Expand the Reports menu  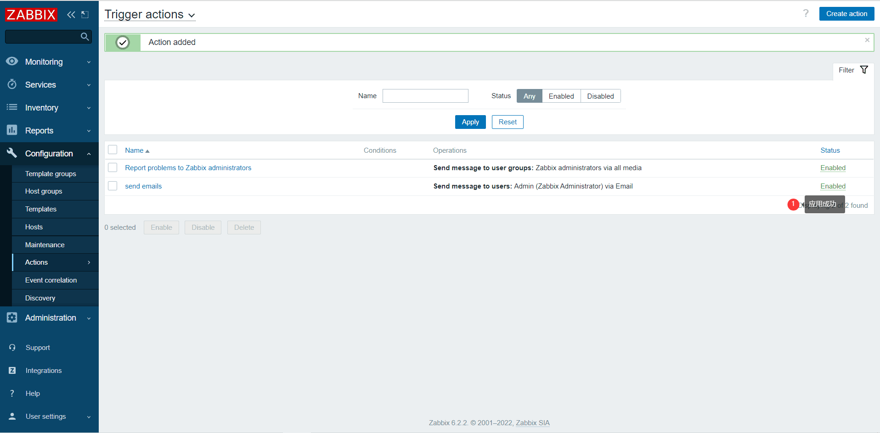89,131
